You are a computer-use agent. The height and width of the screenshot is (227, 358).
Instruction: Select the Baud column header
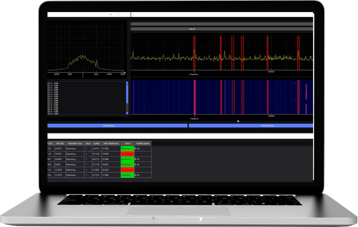tap(88, 143)
